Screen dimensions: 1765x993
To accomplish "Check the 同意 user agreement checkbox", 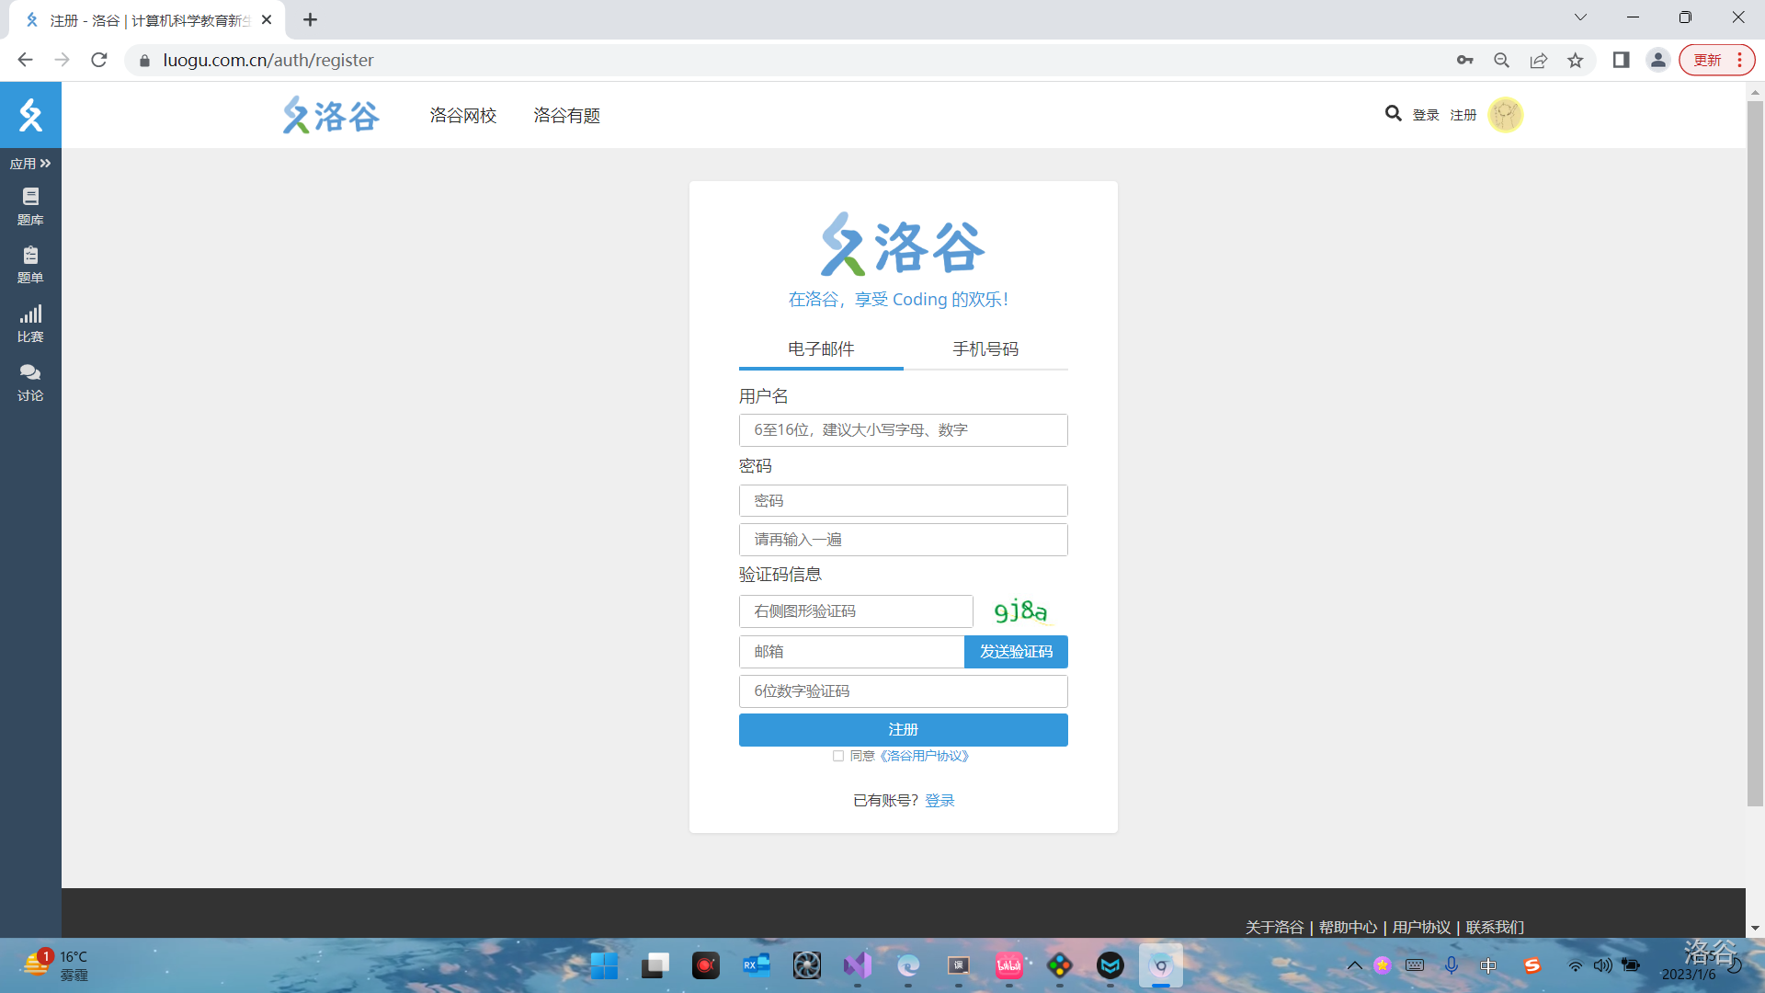I will 837,756.
